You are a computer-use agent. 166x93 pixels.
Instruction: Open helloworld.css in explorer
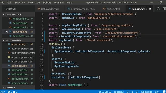(x=18, y=74)
